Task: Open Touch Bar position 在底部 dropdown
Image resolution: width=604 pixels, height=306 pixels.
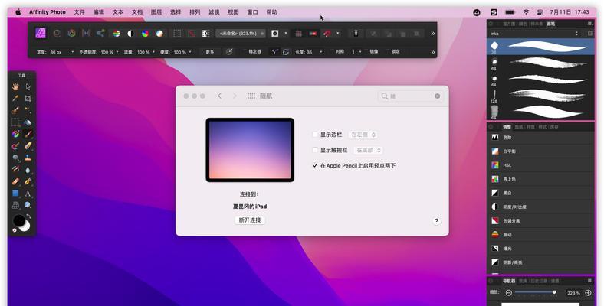Action: coord(368,150)
